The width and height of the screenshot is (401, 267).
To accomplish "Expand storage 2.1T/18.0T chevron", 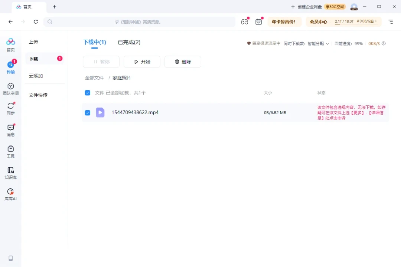I will (x=376, y=21).
